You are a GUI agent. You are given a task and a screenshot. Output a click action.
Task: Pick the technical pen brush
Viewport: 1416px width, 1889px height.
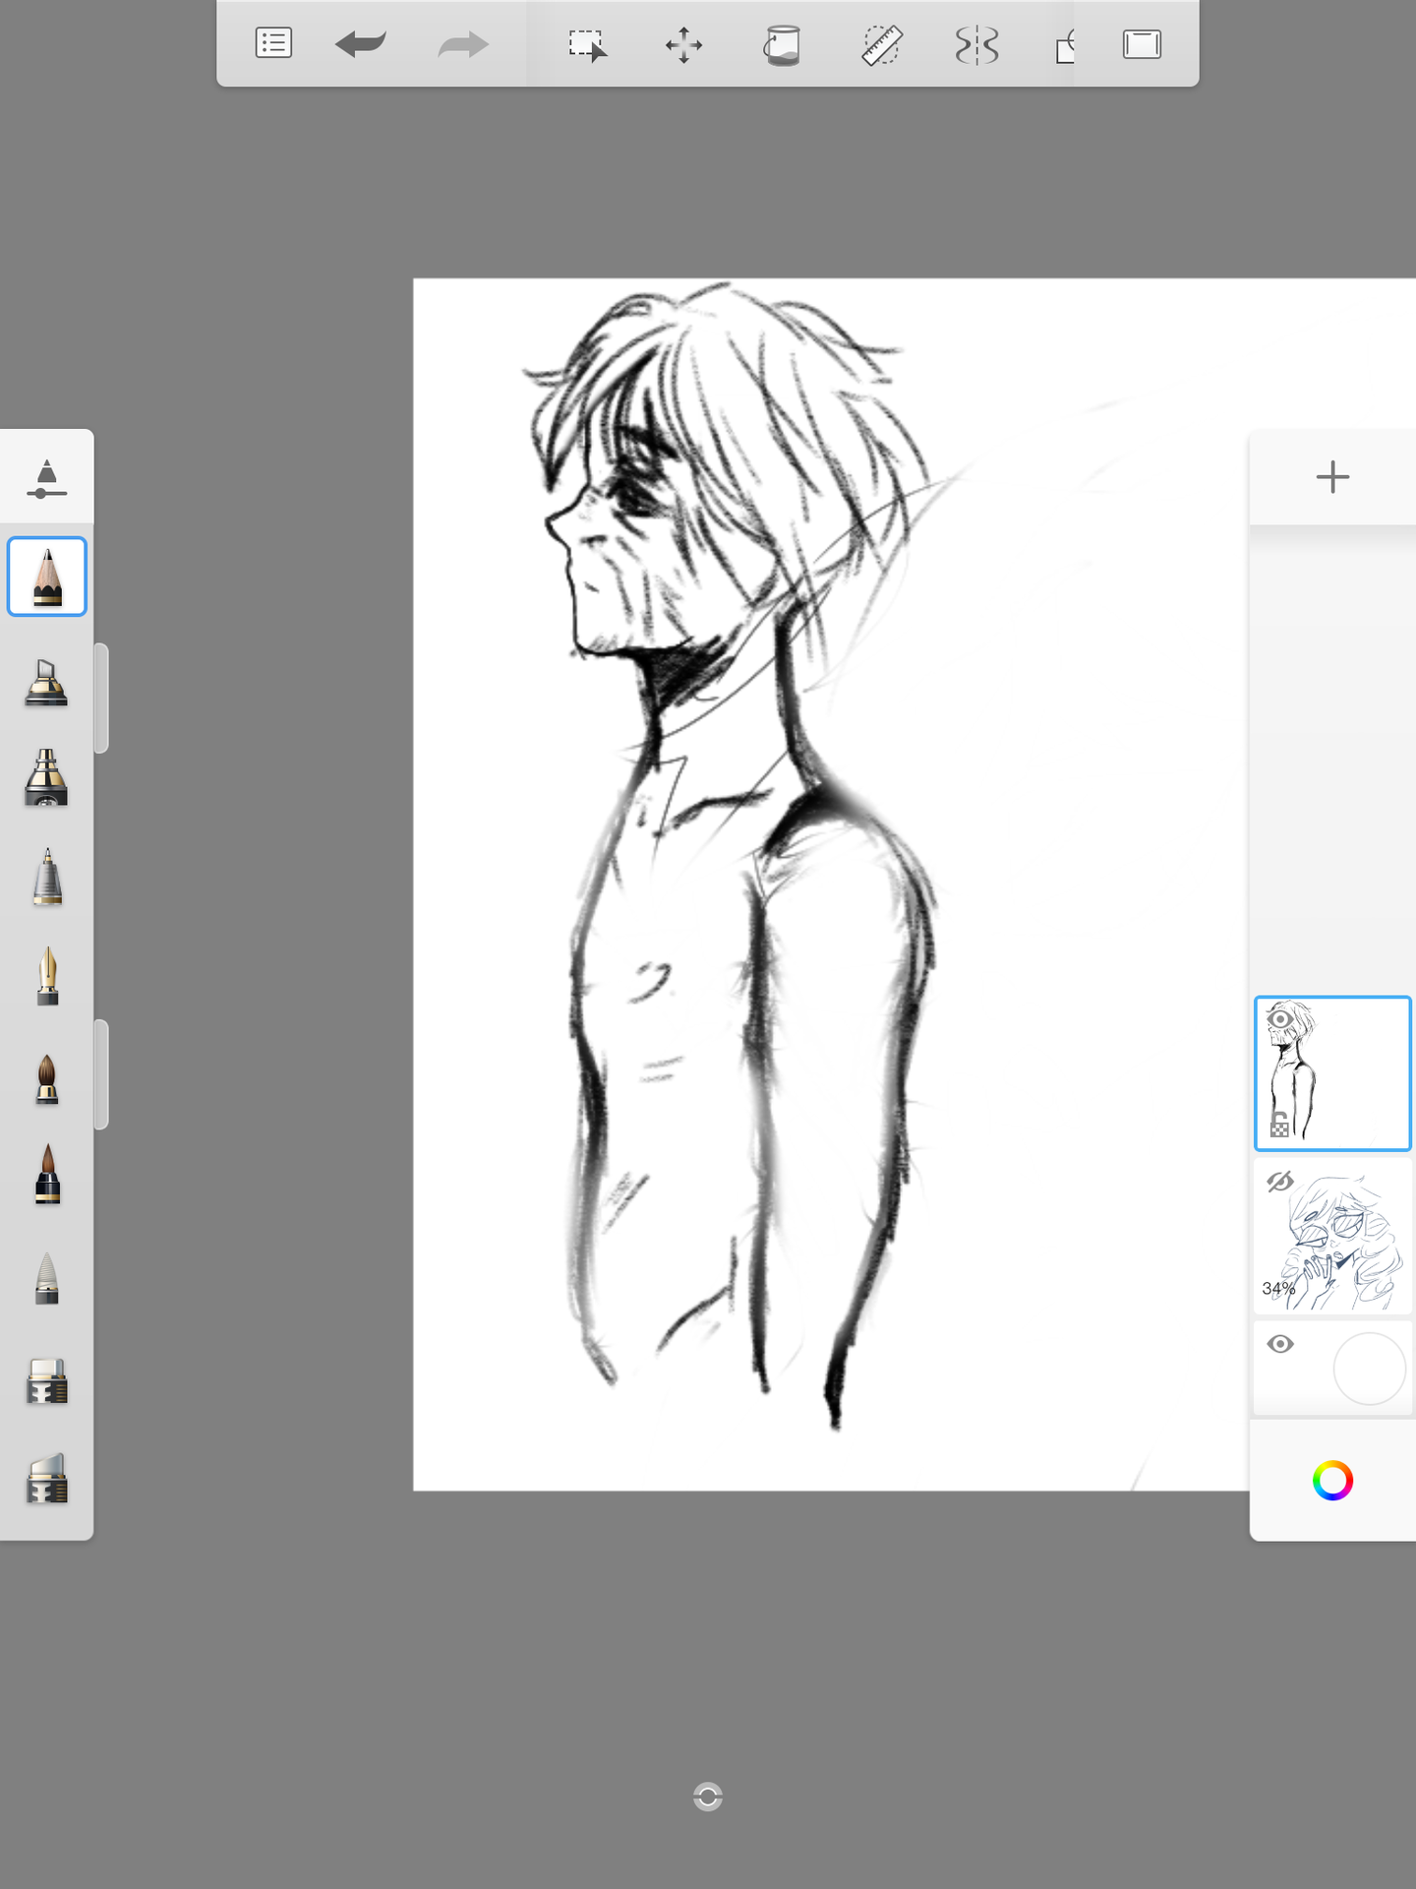pos(47,877)
